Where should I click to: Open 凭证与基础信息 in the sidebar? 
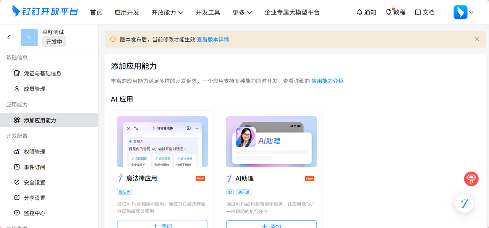[42, 73]
